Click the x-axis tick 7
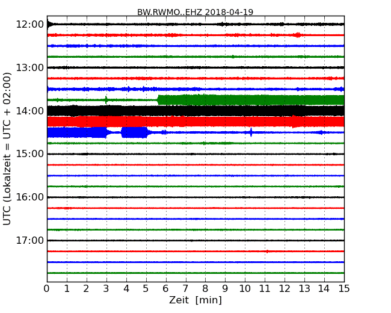Image resolution: width=391 pixels, height=313 pixels. click(x=186, y=289)
